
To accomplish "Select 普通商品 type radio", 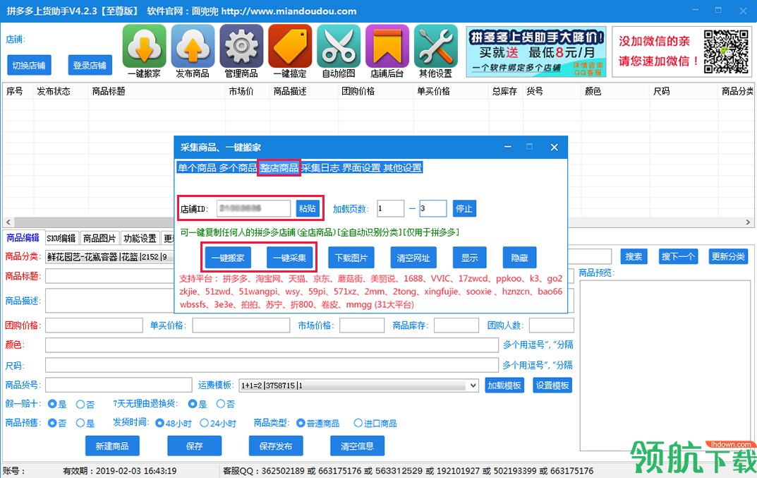I will pyautogui.click(x=301, y=424).
